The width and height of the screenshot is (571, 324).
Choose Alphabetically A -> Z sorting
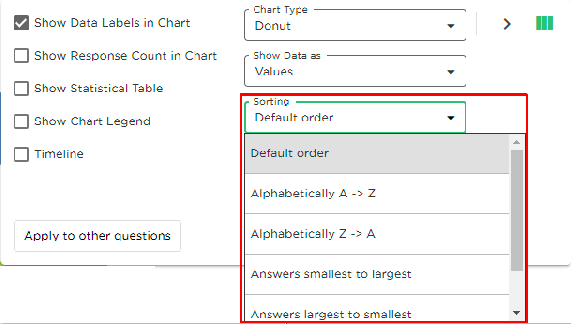pos(376,194)
